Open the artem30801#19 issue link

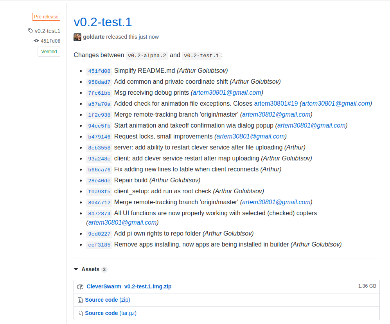coord(276,104)
